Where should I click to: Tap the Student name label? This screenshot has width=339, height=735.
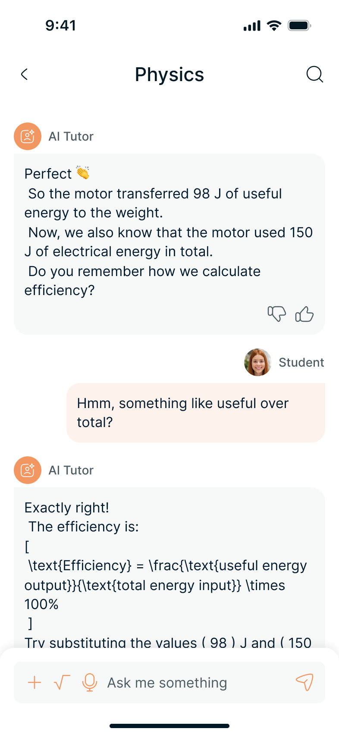(301, 362)
